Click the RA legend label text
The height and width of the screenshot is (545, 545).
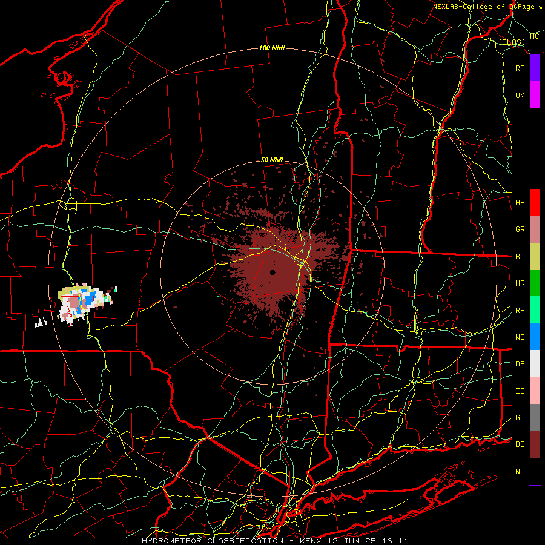pyautogui.click(x=520, y=310)
